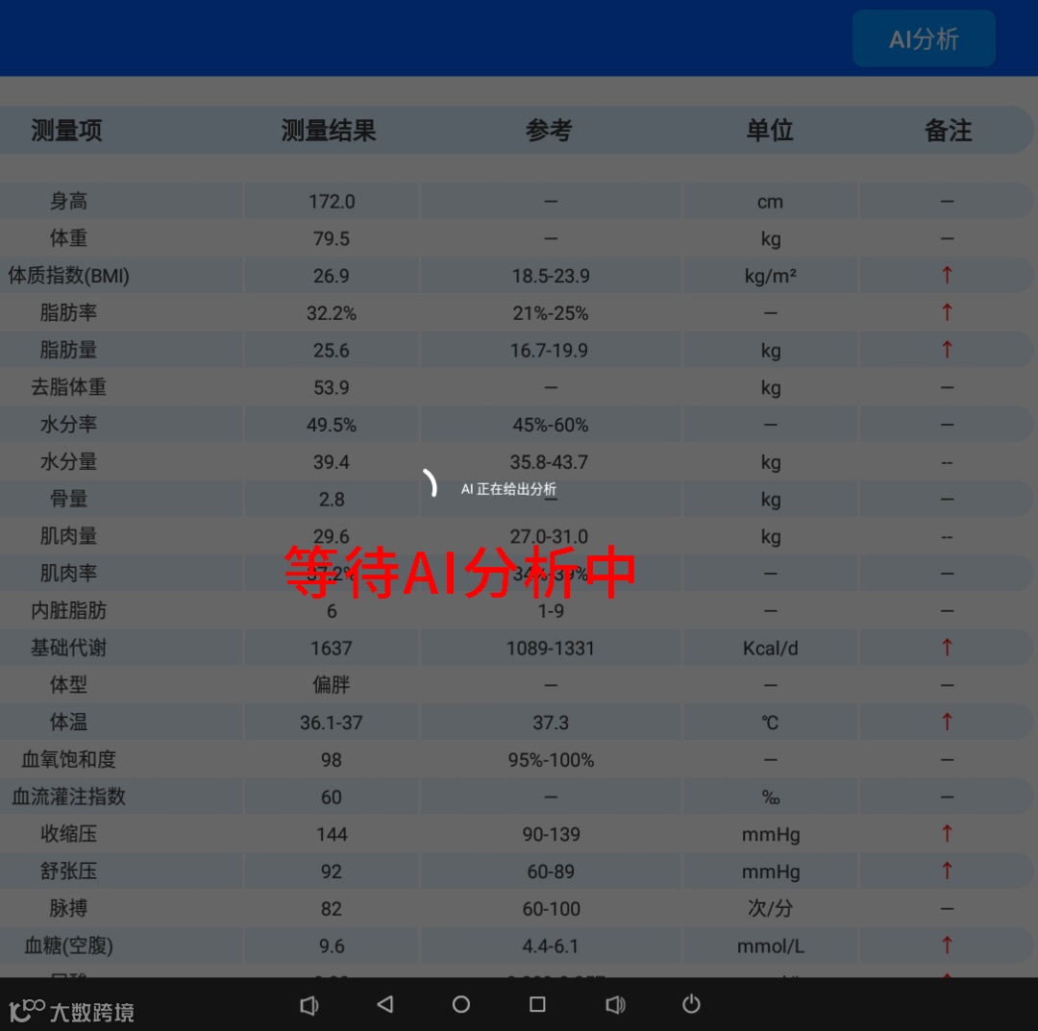Click the 测量结果 column header
This screenshot has width=1038, height=1031.
click(329, 131)
